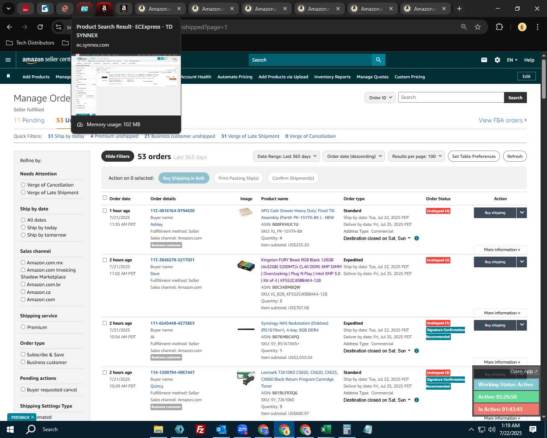Click the green Active: 05:26:50 timer bar
Screen dimensions: 547x438
click(506, 397)
